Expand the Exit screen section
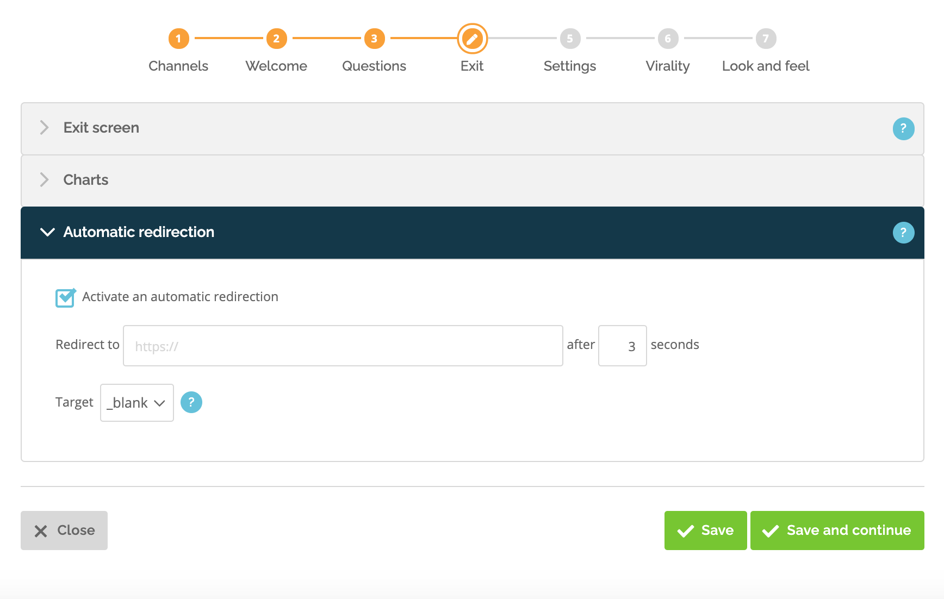 click(x=473, y=128)
